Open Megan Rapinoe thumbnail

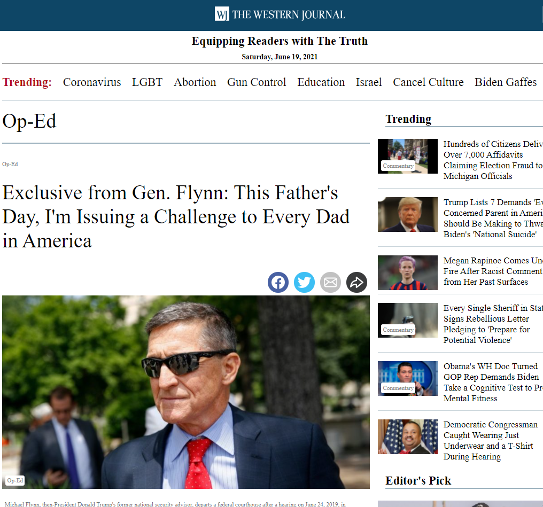[408, 272]
